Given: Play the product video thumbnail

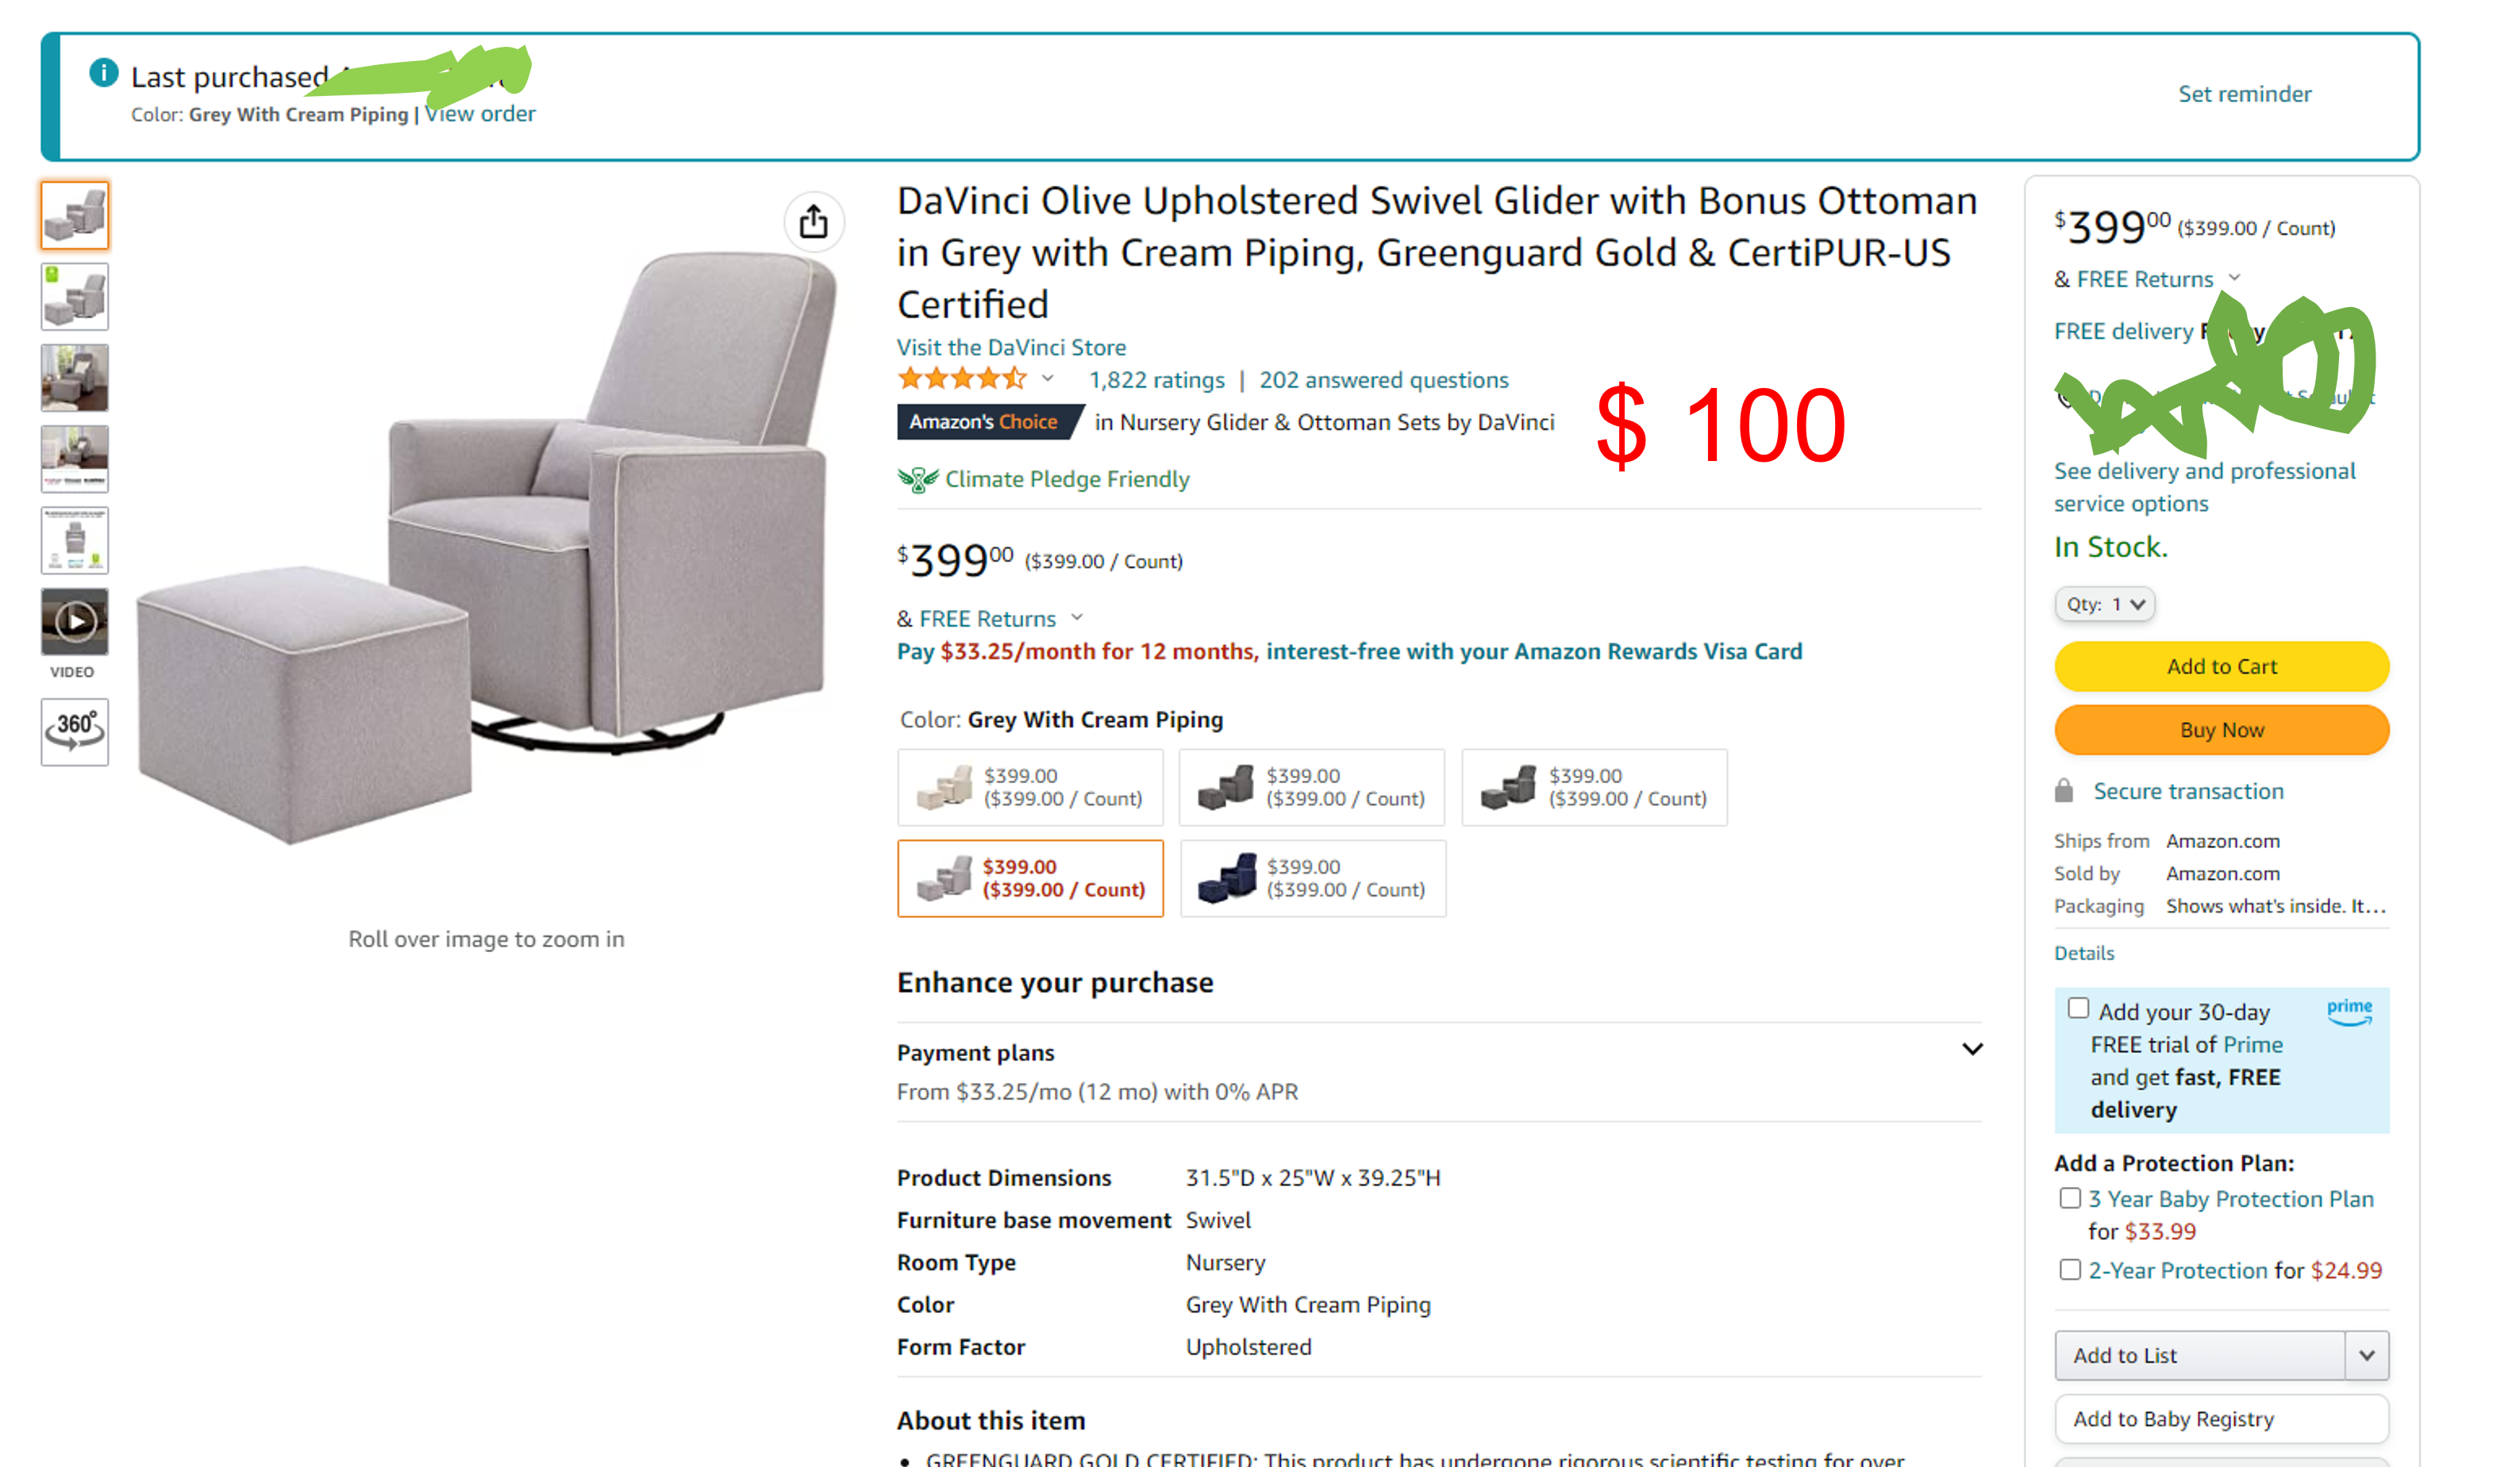Looking at the screenshot, I should tap(75, 621).
